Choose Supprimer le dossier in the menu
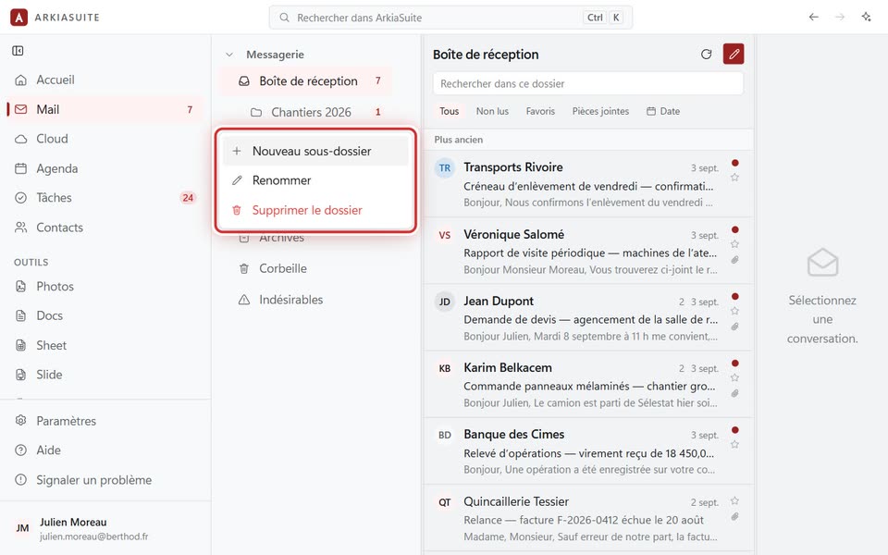Image resolution: width=888 pixels, height=555 pixels. point(315,210)
